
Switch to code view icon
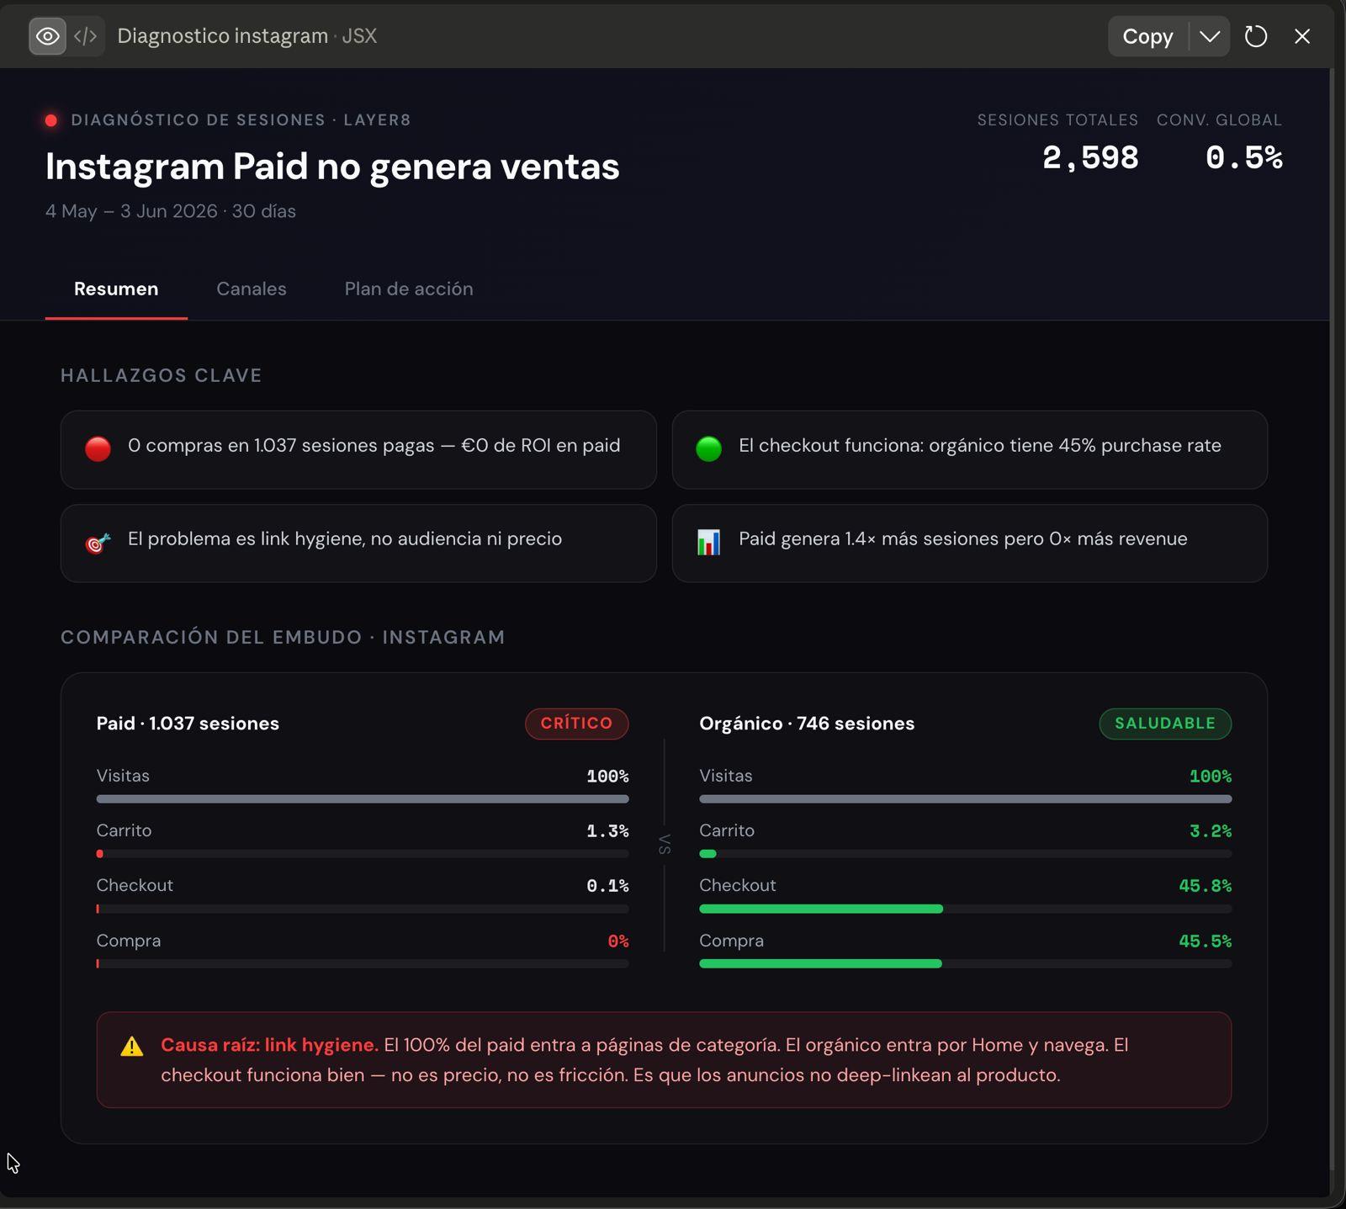(86, 36)
